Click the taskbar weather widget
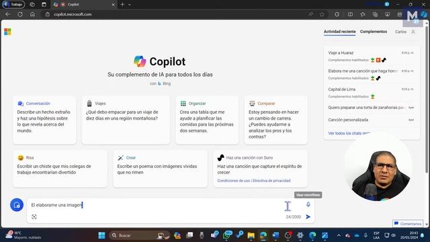Image resolution: width=430 pixels, height=242 pixels. (x=24, y=235)
